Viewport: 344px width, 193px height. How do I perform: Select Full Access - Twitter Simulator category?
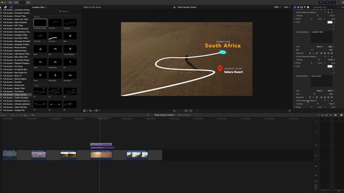pos(16,98)
